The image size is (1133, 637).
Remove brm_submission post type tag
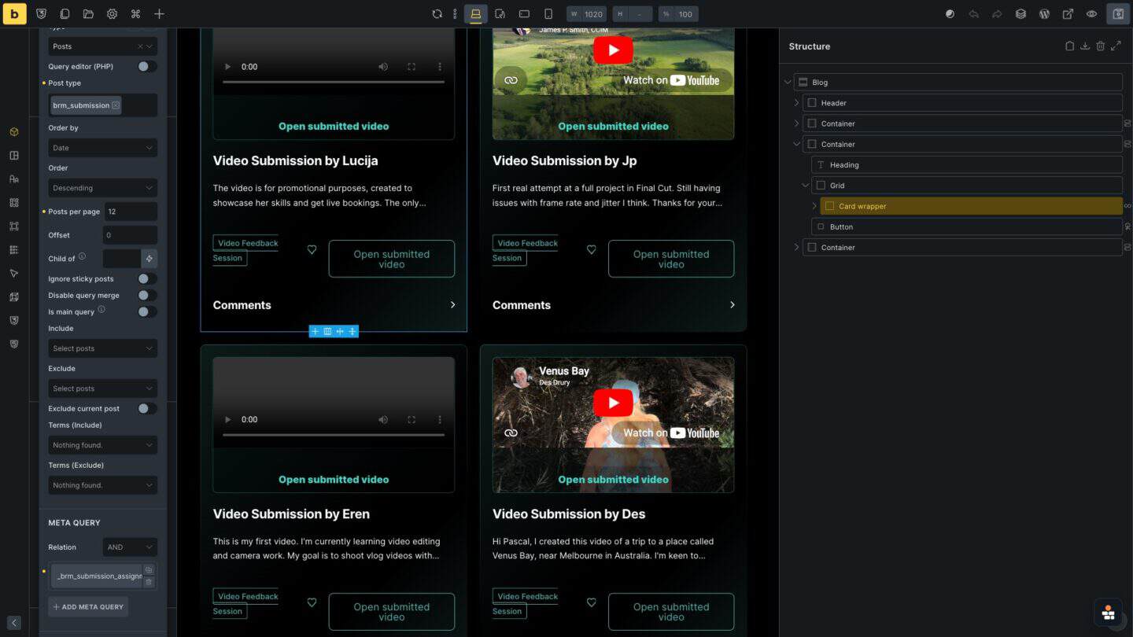(116, 105)
